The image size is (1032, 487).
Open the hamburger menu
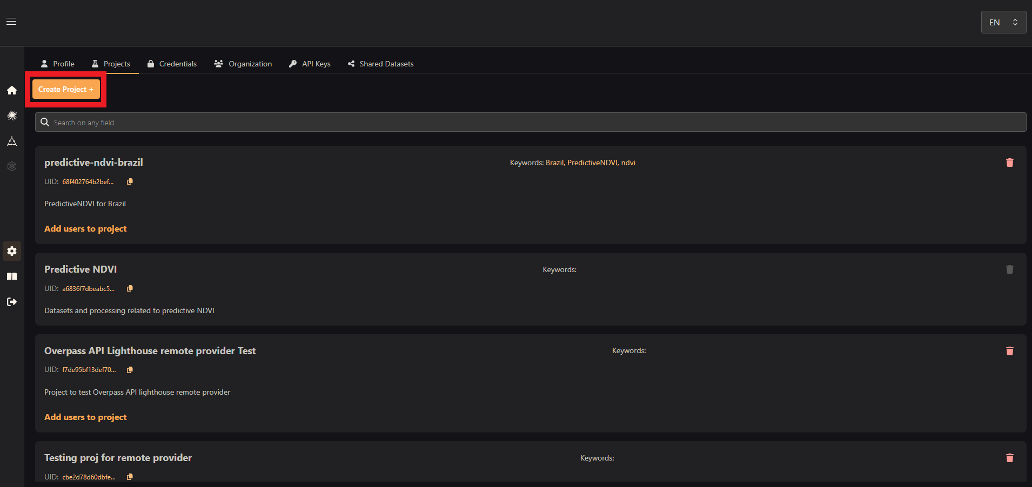pyautogui.click(x=11, y=22)
